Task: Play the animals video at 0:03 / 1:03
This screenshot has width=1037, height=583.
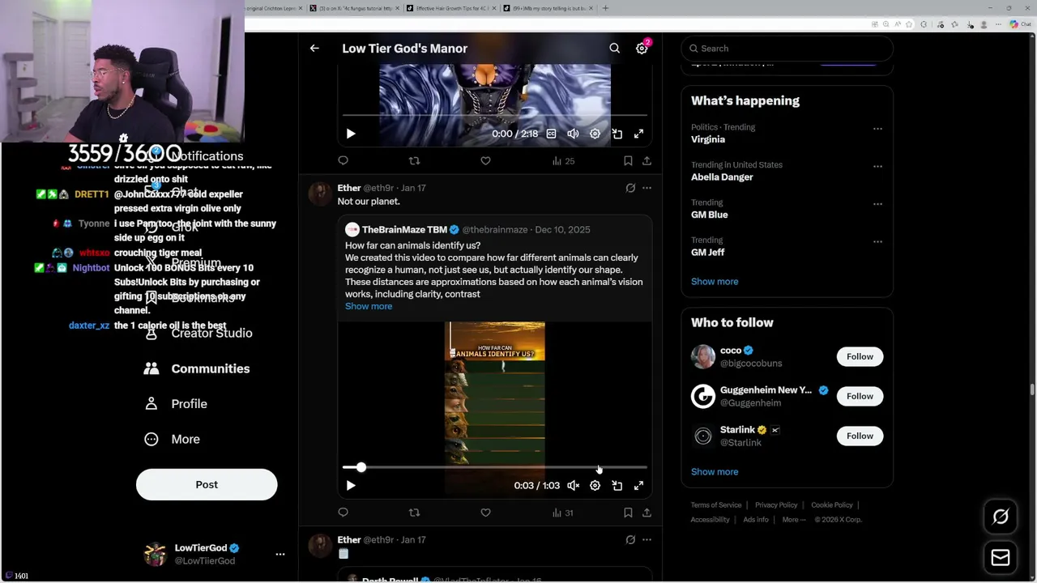Action: (351, 486)
